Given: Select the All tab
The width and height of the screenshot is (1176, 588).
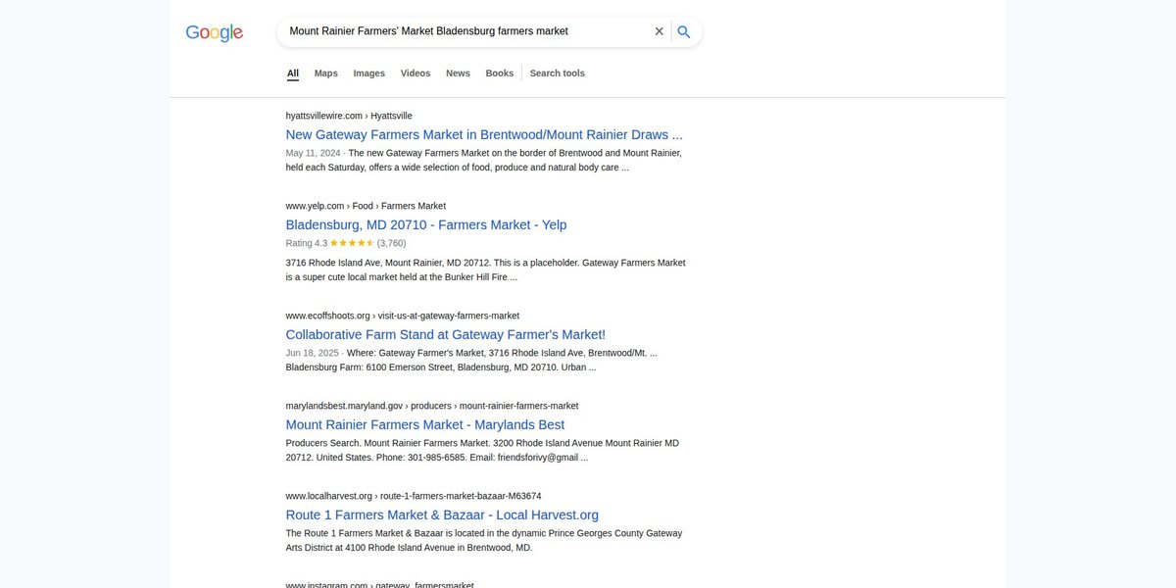Looking at the screenshot, I should pyautogui.click(x=293, y=73).
